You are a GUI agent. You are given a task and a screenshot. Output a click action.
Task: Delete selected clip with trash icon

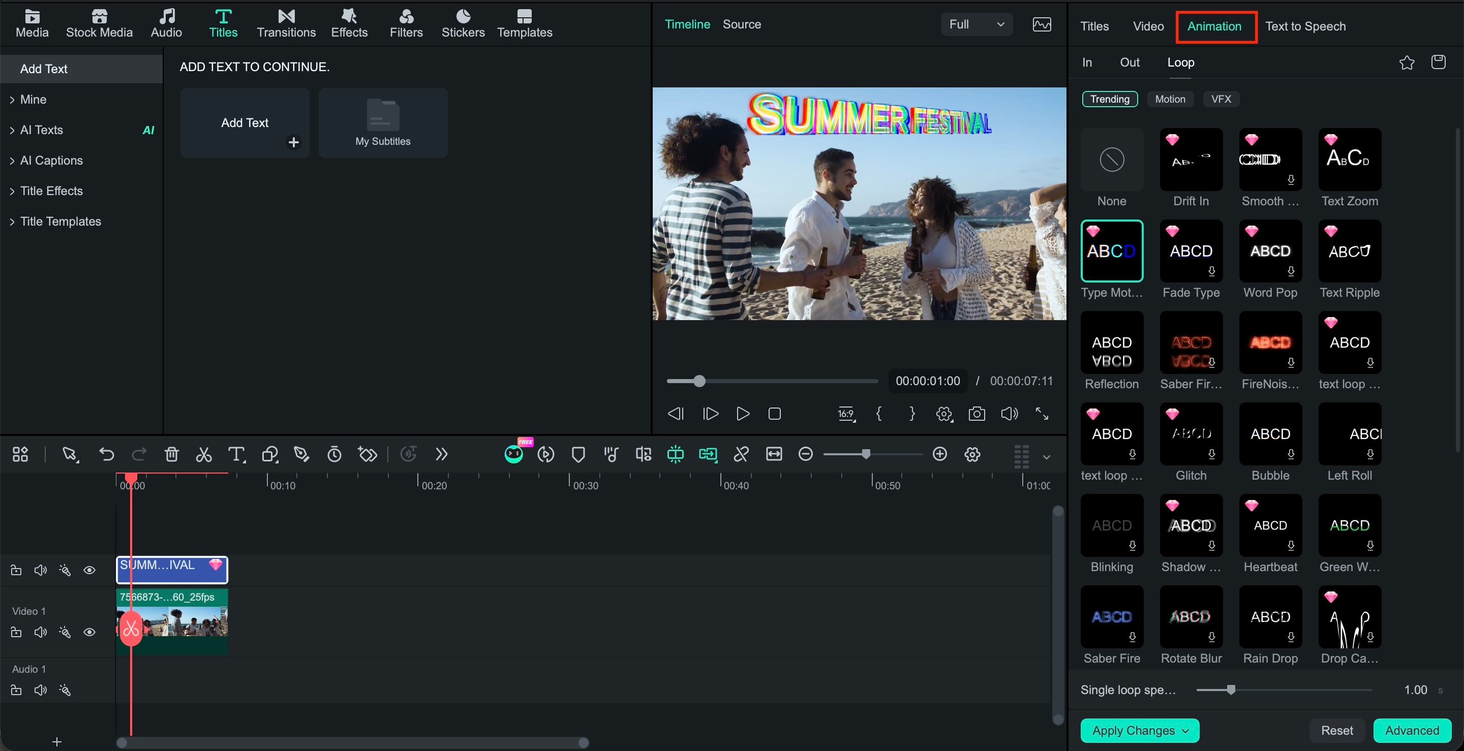click(x=172, y=454)
